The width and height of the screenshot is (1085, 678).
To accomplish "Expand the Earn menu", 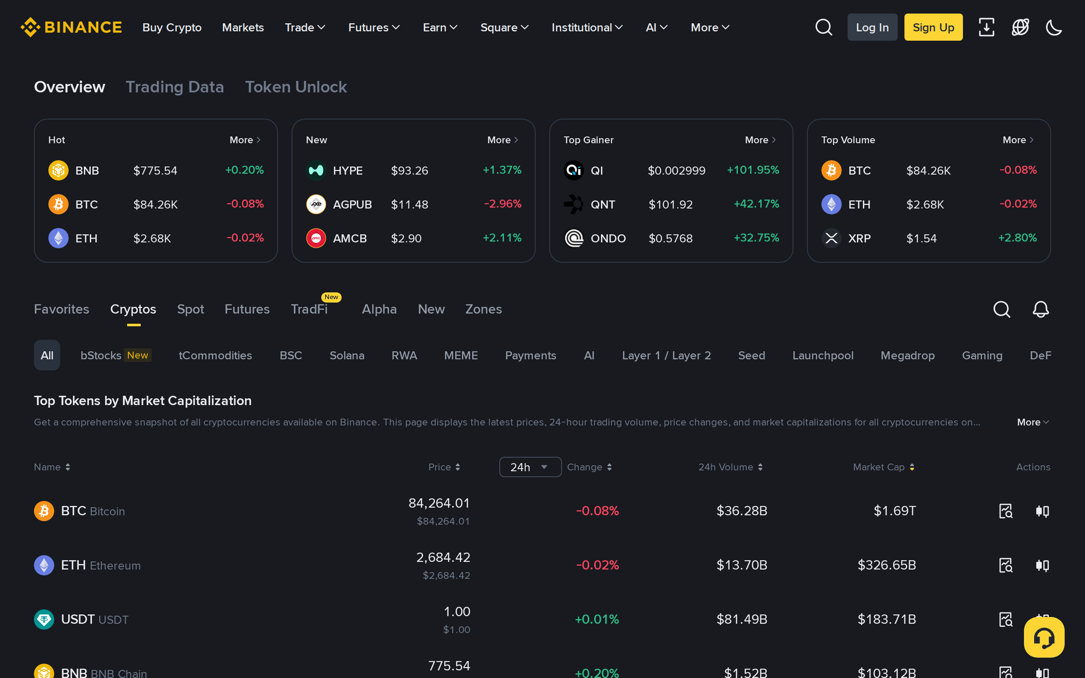I will point(440,28).
